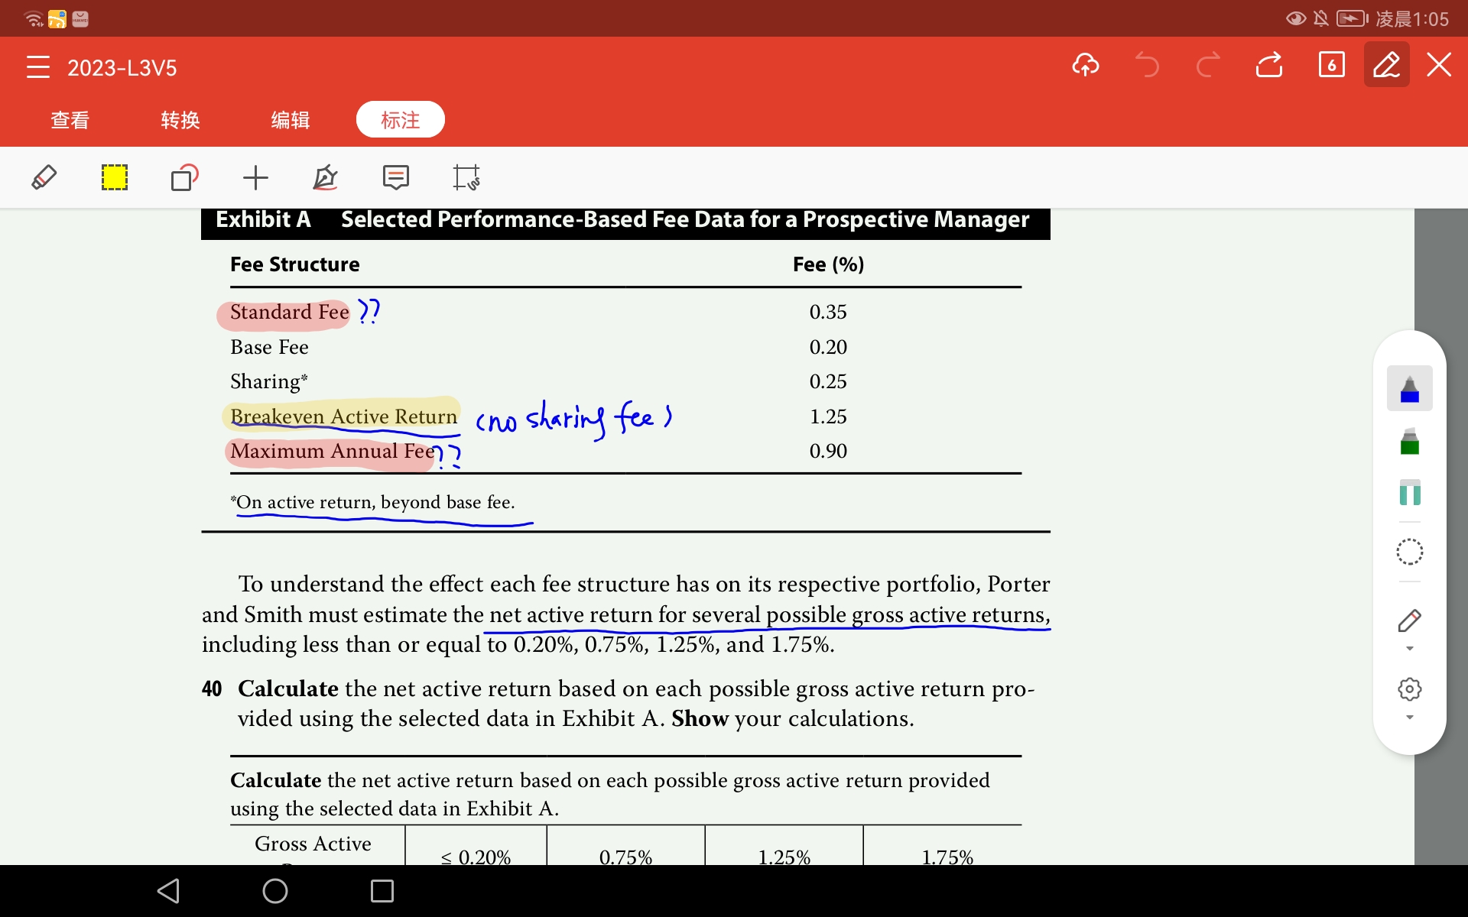Select the blue pen color
The height and width of the screenshot is (917, 1468).
[x=1410, y=388]
